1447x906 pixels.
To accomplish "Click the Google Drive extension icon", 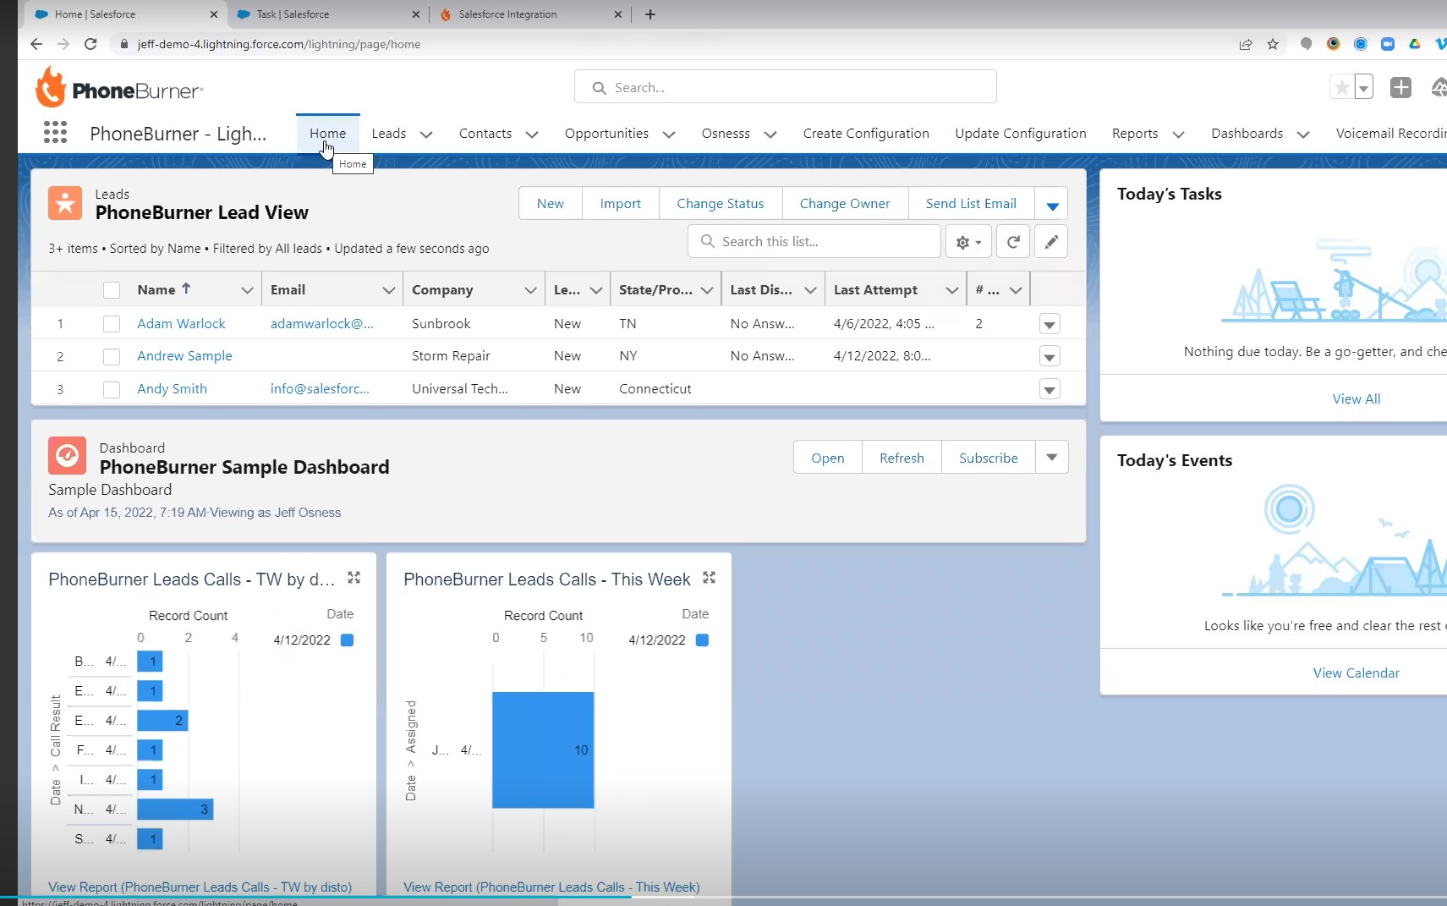I will [x=1414, y=44].
